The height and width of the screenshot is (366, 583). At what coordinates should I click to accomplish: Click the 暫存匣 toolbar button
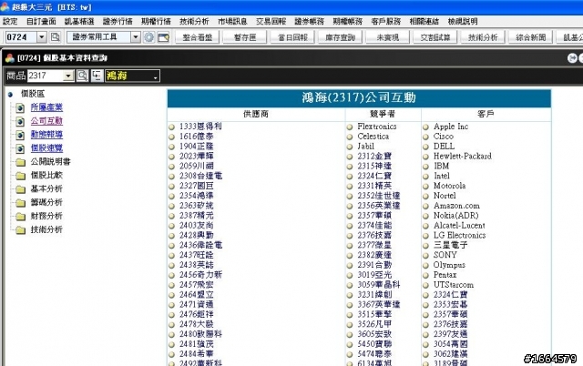pos(245,37)
